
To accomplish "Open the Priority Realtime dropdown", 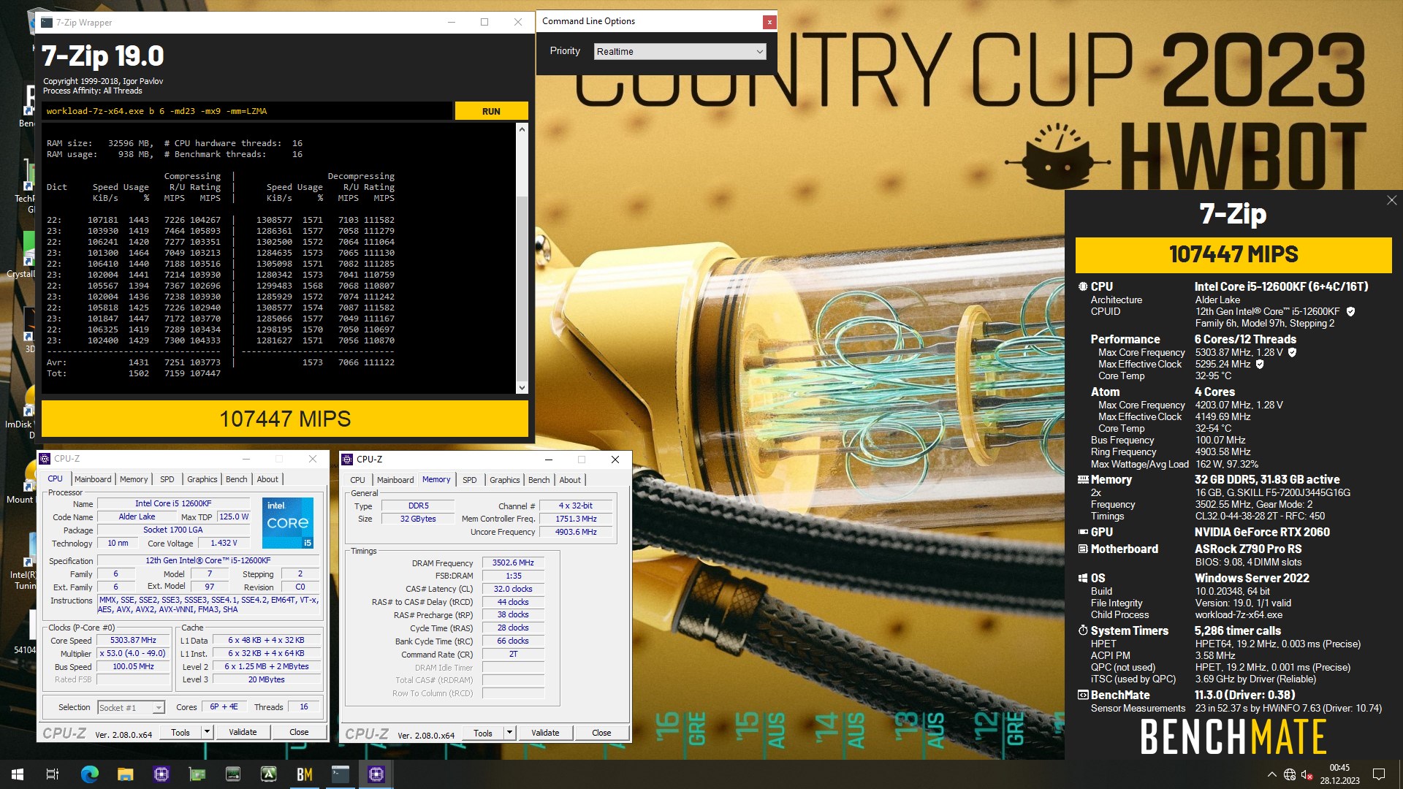I will click(680, 51).
